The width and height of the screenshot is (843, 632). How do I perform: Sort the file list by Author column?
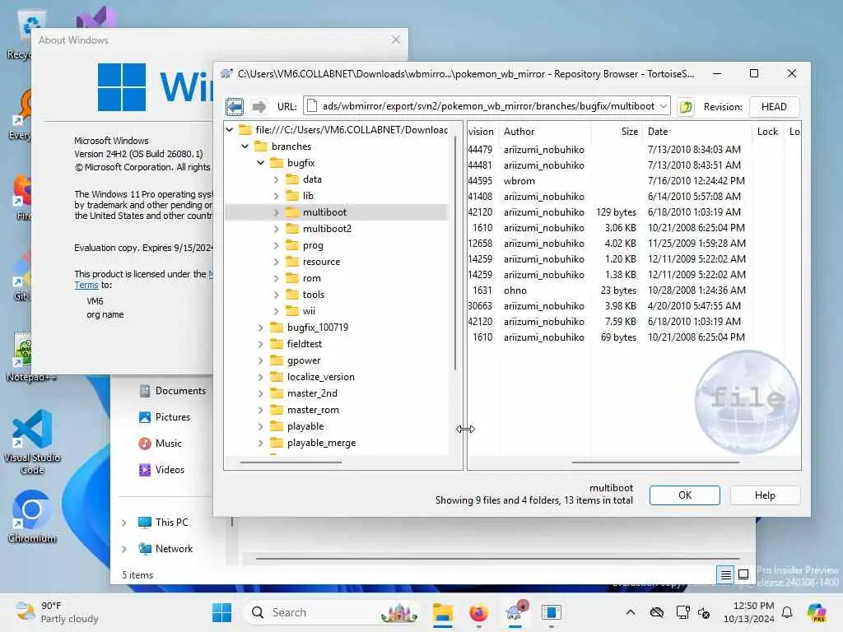pos(544,132)
